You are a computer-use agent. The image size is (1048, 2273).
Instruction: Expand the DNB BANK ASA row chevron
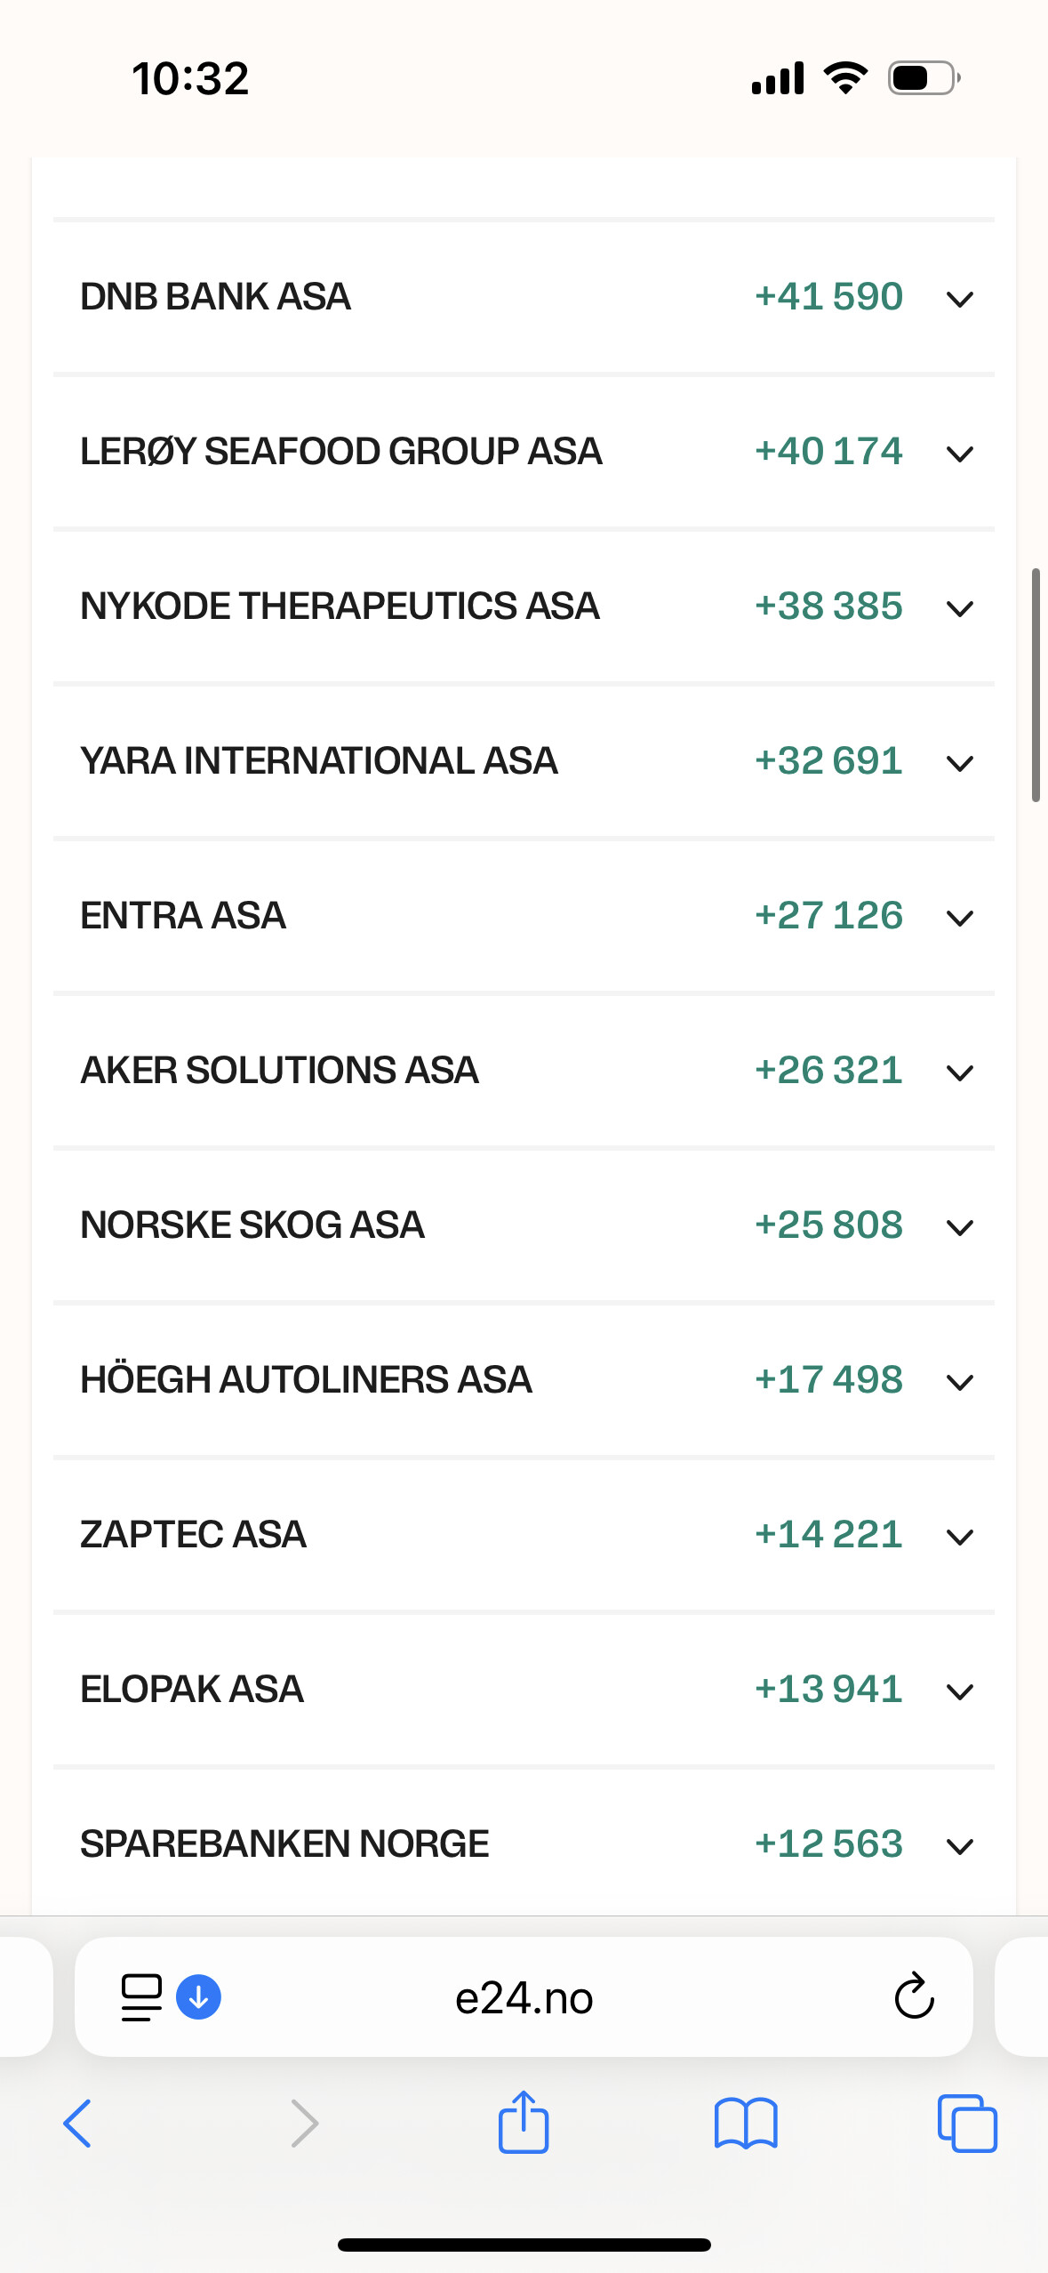point(960,299)
